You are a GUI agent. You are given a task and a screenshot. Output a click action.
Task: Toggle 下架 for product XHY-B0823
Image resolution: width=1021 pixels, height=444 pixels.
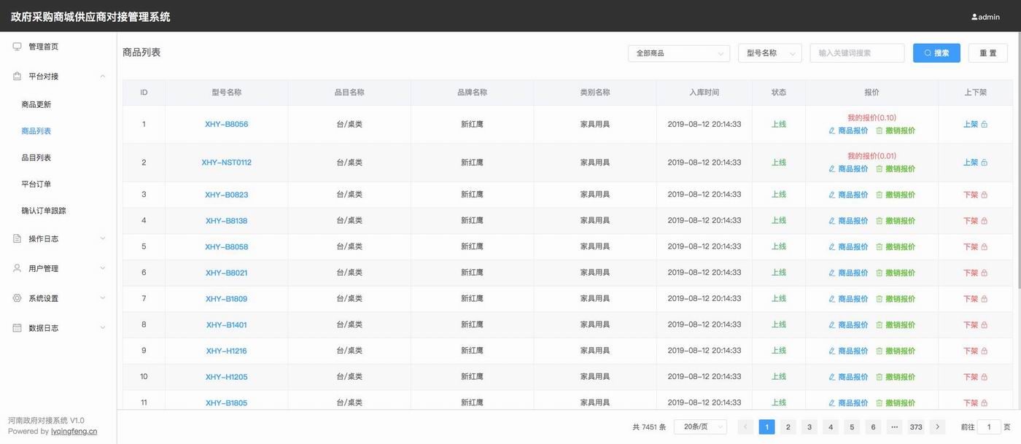coord(975,195)
